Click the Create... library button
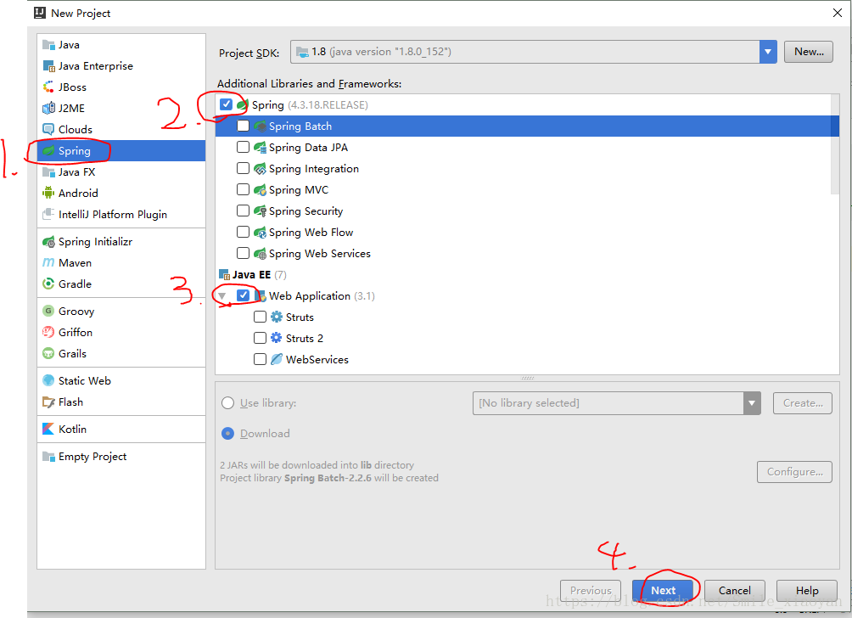The height and width of the screenshot is (618, 852). pyautogui.click(x=803, y=403)
